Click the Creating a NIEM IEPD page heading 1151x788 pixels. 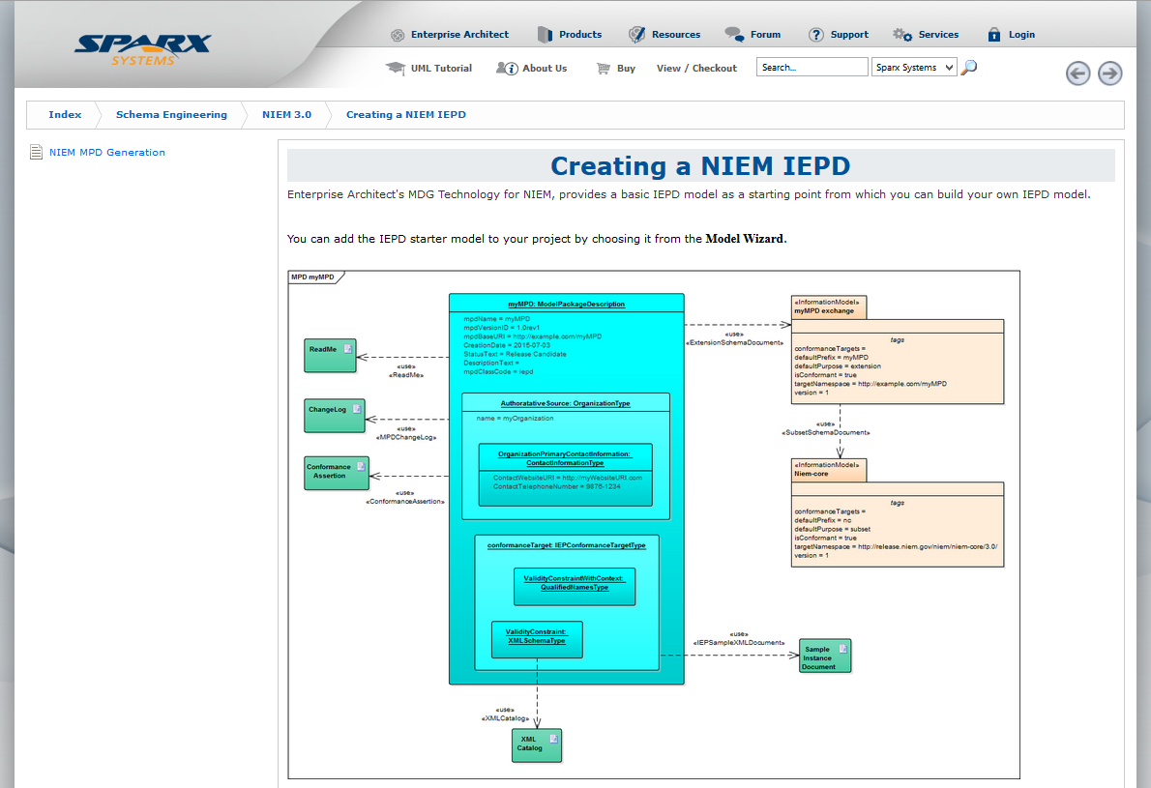click(x=700, y=165)
